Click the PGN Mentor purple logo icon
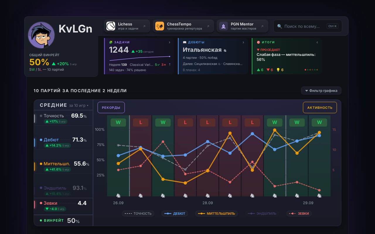375x234 pixels. point(224,26)
